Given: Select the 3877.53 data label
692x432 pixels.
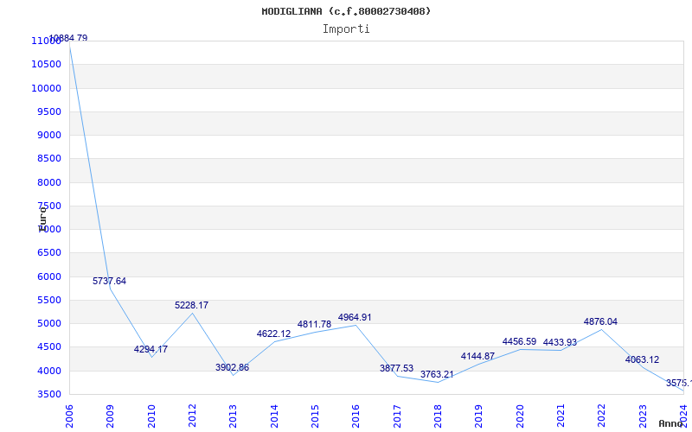Looking at the screenshot, I should (x=397, y=369).
